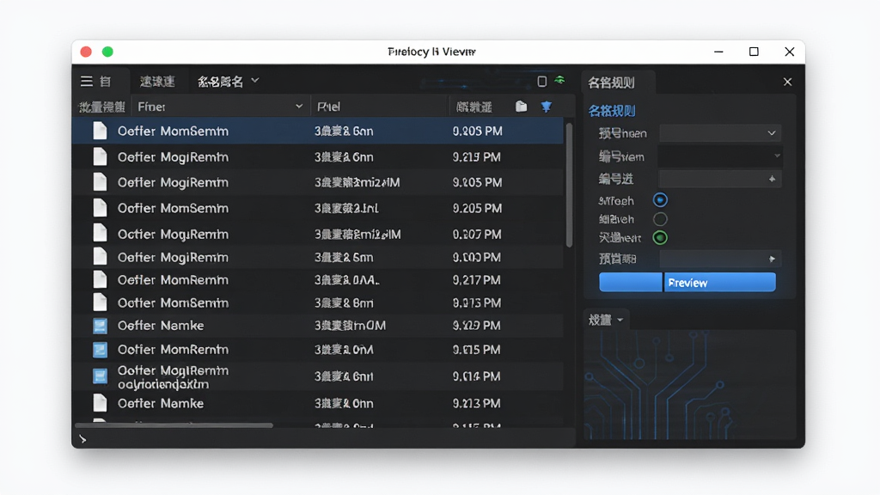The width and height of the screenshot is (880, 495).
Task: Close the rules side panel with its X
Action: 787,82
